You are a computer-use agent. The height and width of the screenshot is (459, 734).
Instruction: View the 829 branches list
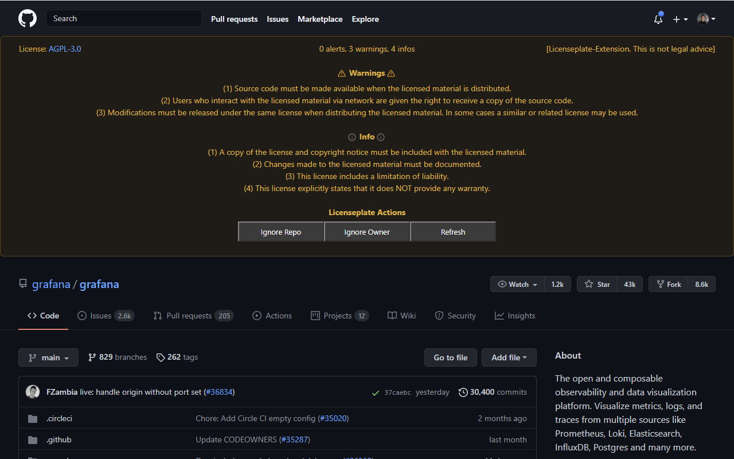(118, 357)
